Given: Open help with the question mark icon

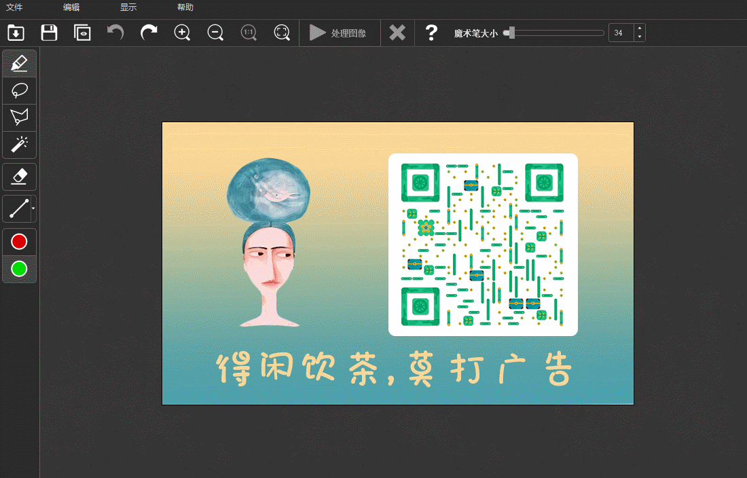Looking at the screenshot, I should point(431,33).
